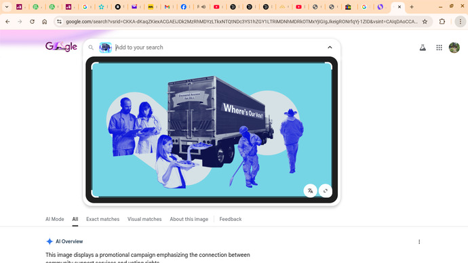Switch to the purple circle favicon tab

[381, 7]
